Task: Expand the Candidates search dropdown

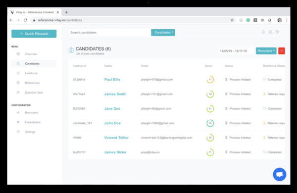Action: point(163,32)
